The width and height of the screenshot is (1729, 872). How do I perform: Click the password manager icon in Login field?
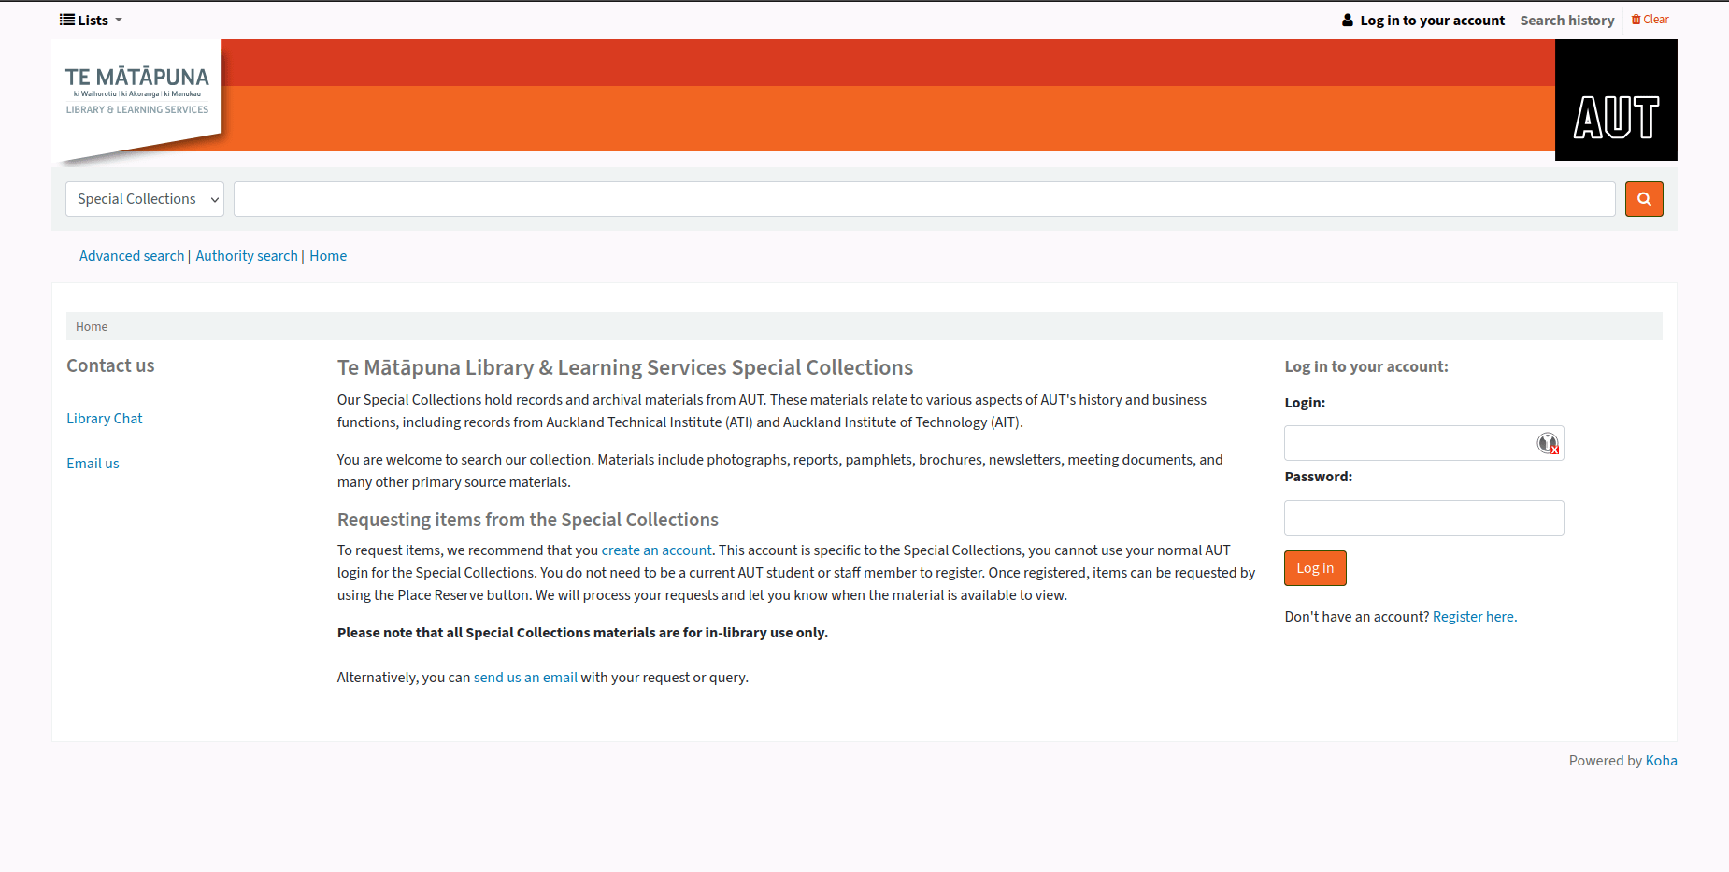click(x=1548, y=443)
